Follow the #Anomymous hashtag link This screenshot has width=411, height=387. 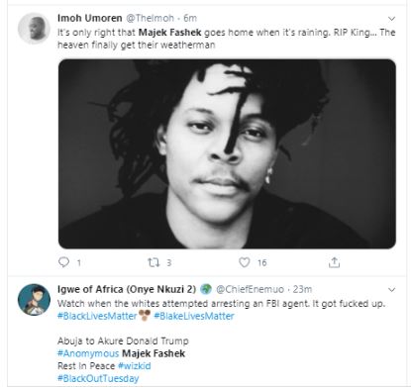click(x=88, y=353)
